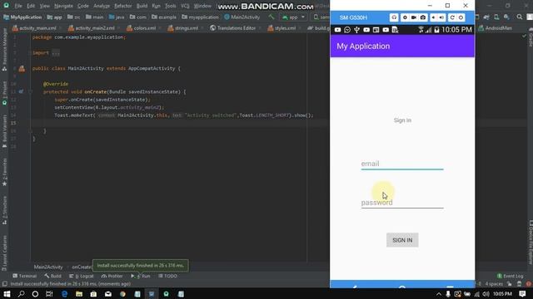This screenshot has height=299, width=533.
Task: Click 'Sign In' heading text in phone app
Action: pos(402,120)
